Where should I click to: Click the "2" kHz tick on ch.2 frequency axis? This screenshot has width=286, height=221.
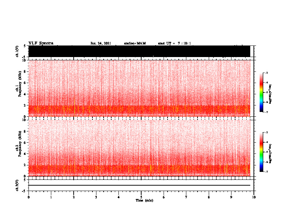(25, 165)
